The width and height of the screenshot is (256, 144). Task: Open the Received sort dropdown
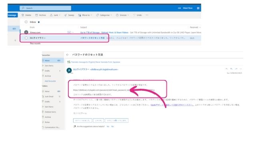pyautogui.click(x=195, y=27)
